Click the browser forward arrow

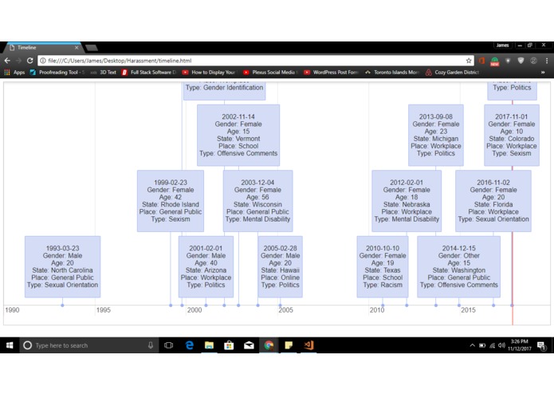[18, 61]
